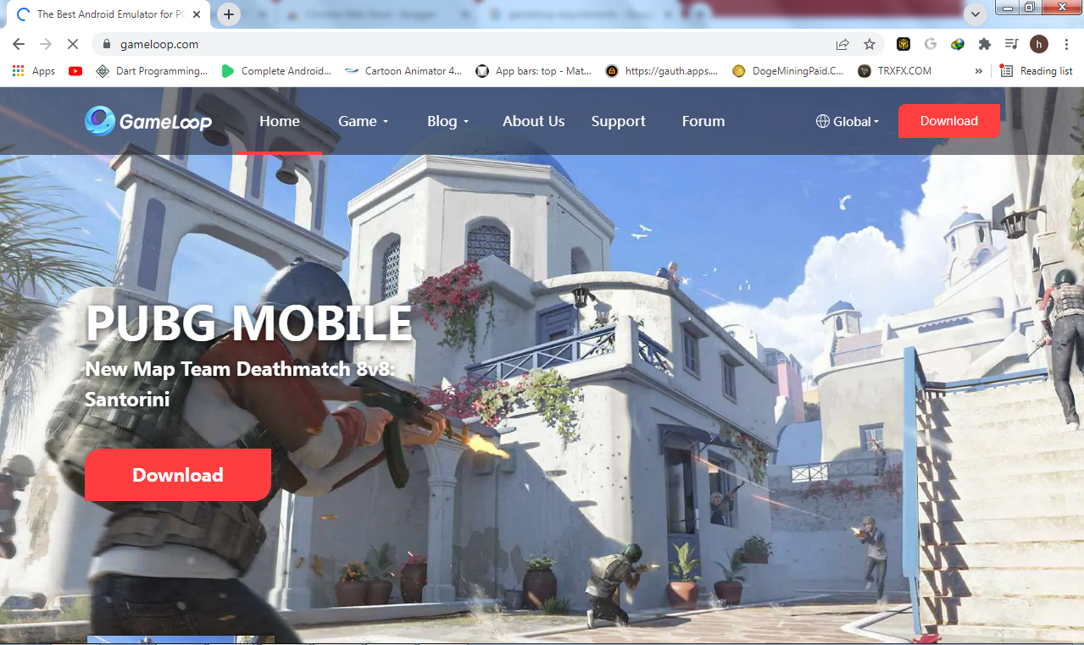Open the Apps shortcut in bookmarks bar

pyautogui.click(x=34, y=71)
